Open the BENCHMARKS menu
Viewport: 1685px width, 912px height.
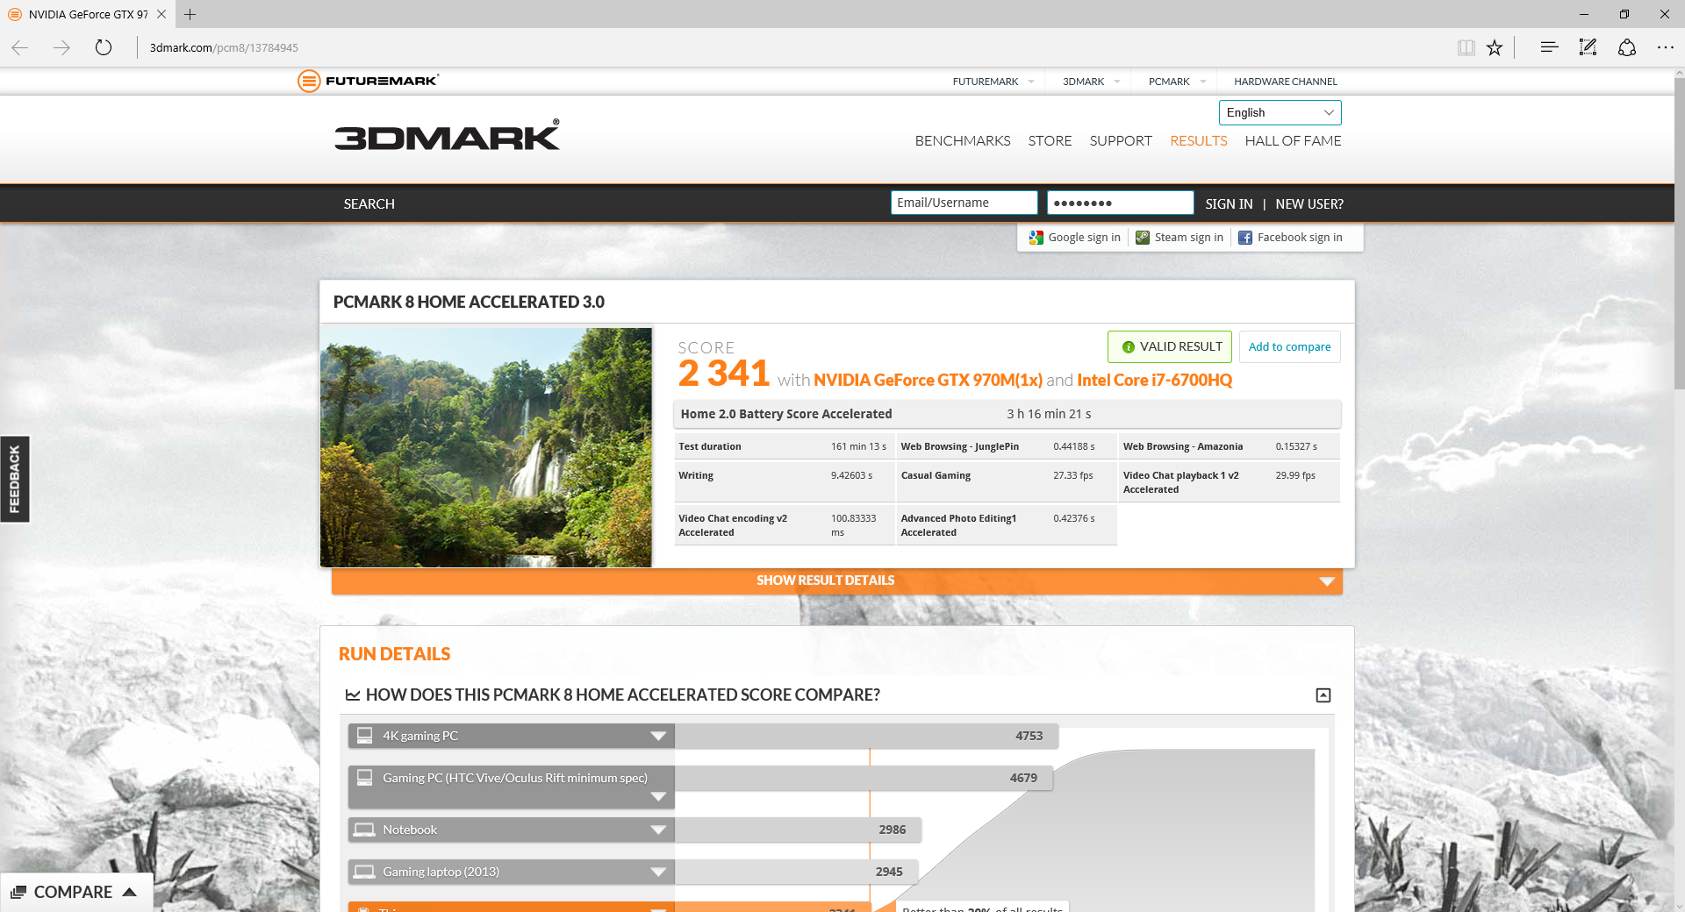[x=963, y=140]
